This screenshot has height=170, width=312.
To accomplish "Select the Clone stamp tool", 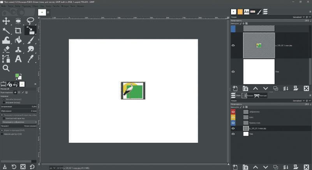I will (x=18, y=49).
